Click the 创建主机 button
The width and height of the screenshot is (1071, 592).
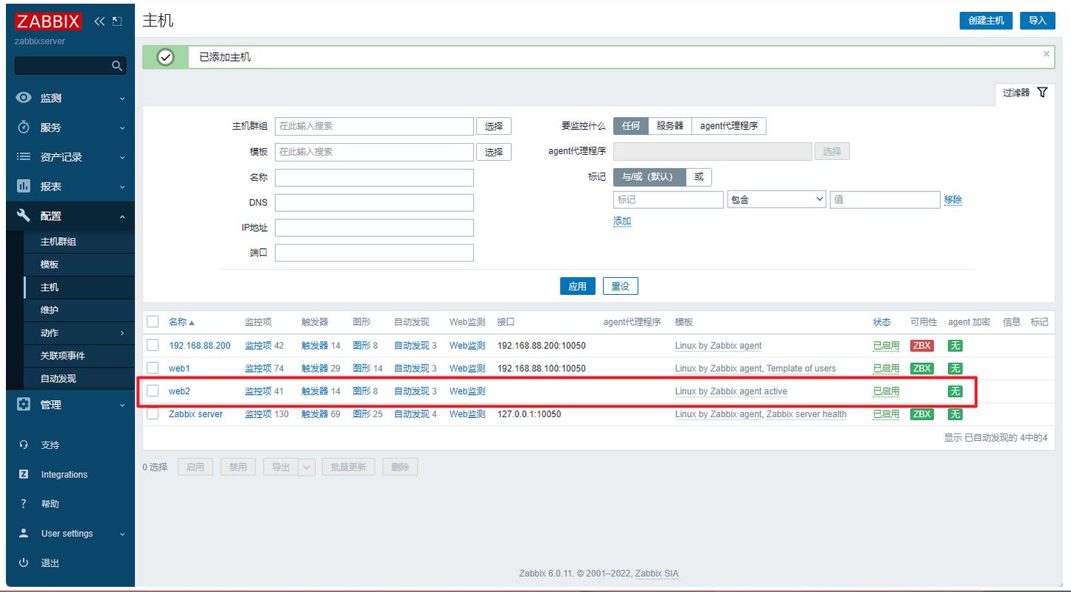click(986, 20)
